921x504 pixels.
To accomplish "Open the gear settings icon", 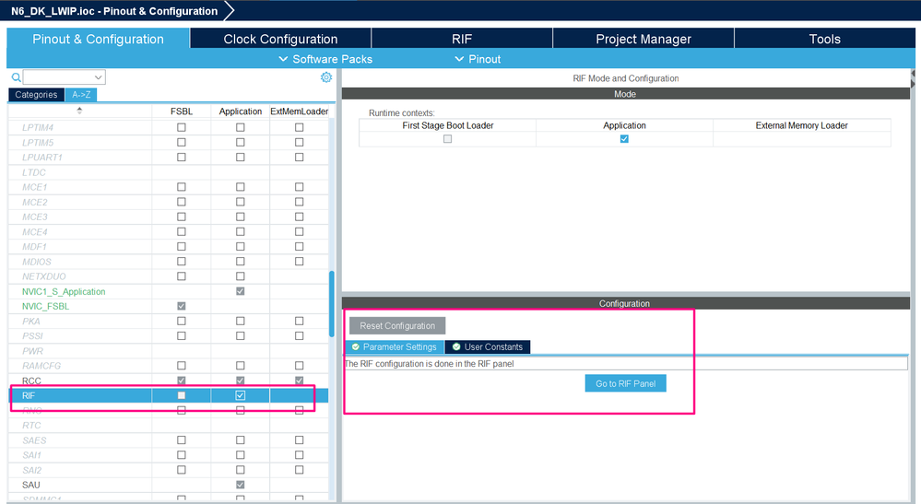I will coord(326,77).
